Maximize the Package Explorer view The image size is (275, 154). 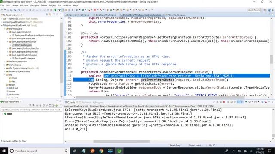(x=61, y=15)
